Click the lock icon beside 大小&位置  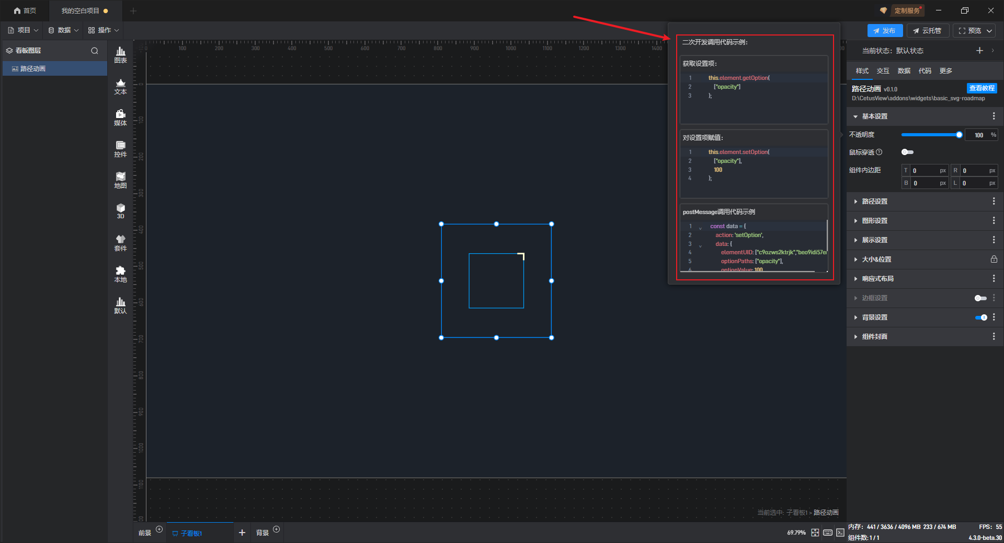[x=994, y=259]
